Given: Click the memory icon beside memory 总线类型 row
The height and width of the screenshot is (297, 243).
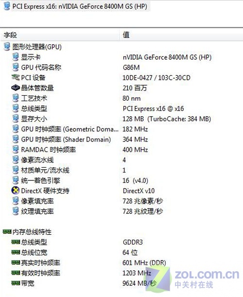Looking at the screenshot, I should coord(16,242).
